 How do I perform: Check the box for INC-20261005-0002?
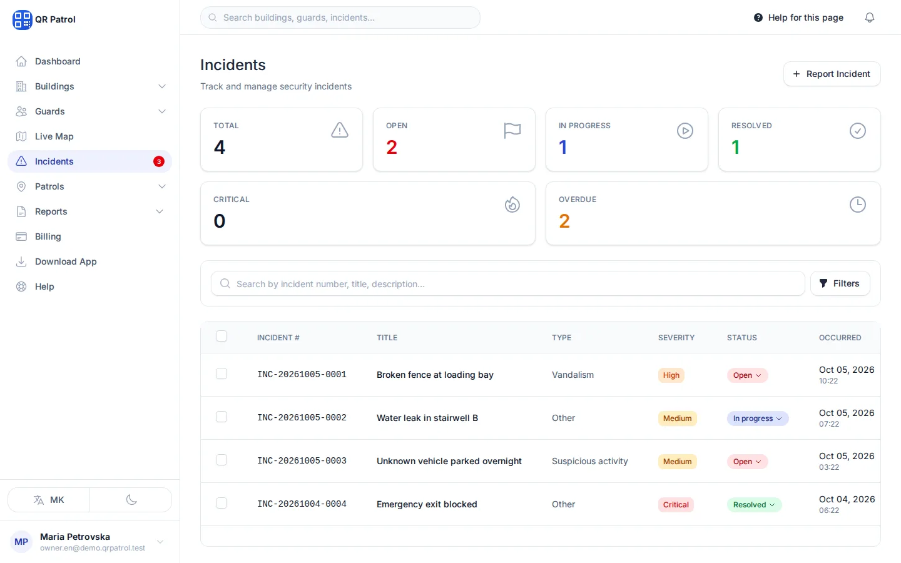[x=221, y=417]
